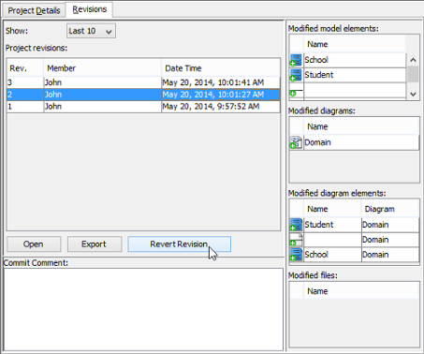This screenshot has width=424, height=354.
Task: Click the unnamed element icon in Modified diagram elements
Action: point(296,240)
